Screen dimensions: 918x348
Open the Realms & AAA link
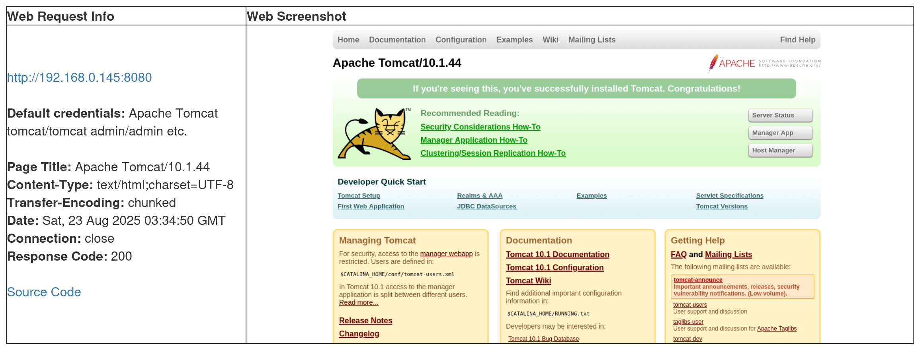(x=480, y=195)
